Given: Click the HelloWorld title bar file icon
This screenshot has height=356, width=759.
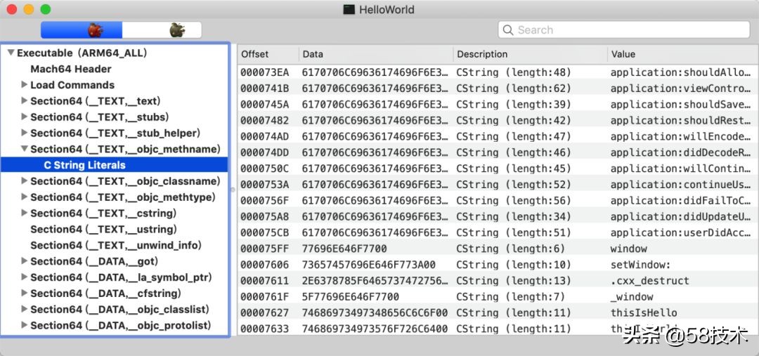Looking at the screenshot, I should click(x=349, y=9).
